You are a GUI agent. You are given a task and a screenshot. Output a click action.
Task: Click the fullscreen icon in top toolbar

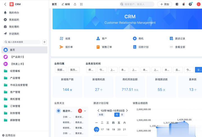click(x=81, y=4)
